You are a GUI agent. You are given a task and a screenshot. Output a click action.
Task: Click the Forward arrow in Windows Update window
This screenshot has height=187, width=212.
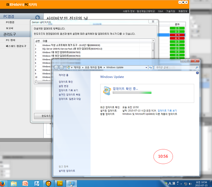click(61, 67)
